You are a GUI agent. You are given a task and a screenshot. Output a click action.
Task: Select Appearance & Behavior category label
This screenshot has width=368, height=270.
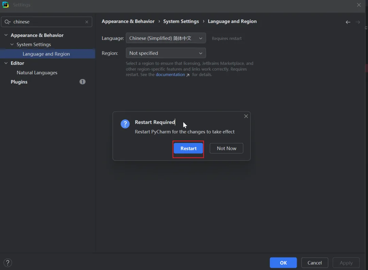coord(37,35)
